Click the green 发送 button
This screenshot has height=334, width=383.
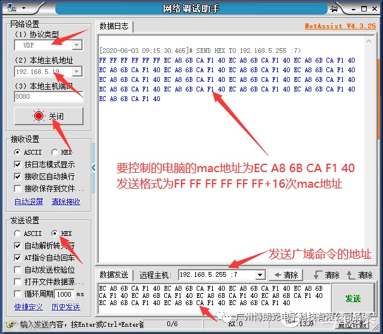tap(353, 298)
